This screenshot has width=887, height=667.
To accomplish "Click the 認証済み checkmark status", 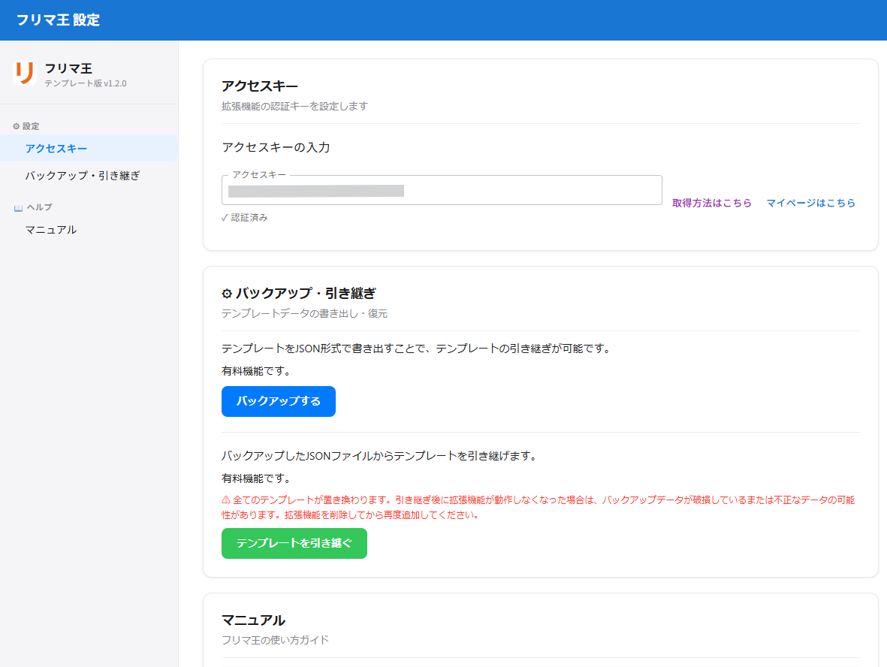I will tap(245, 218).
